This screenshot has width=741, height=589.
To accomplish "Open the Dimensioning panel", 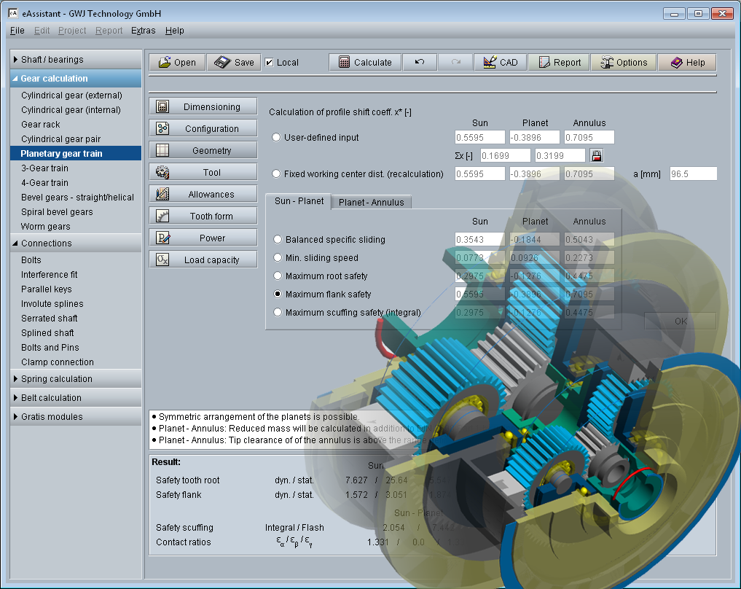I will coord(203,106).
